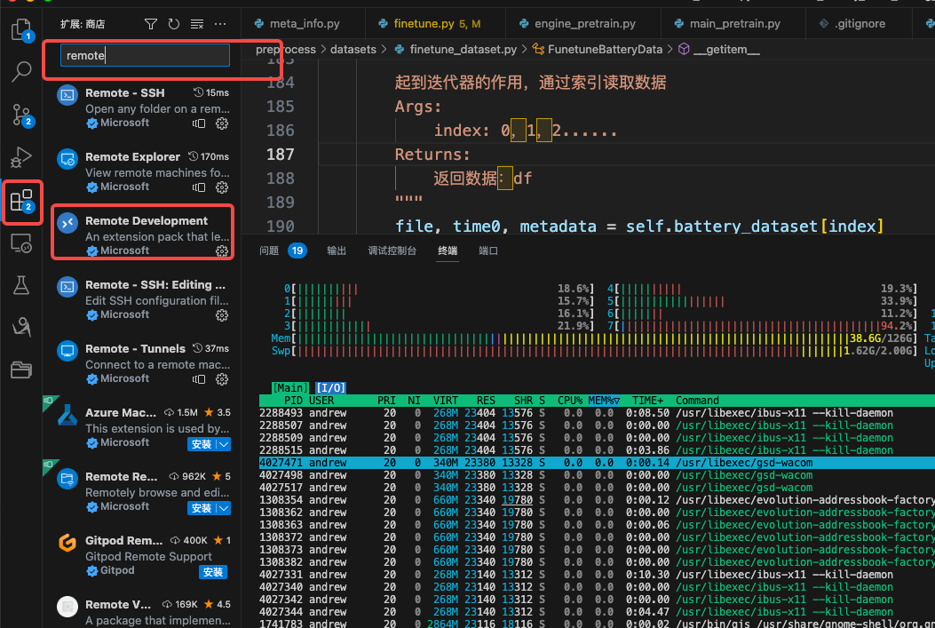Open the Testing flask icon
Image resolution: width=935 pixels, height=628 pixels.
click(x=21, y=285)
